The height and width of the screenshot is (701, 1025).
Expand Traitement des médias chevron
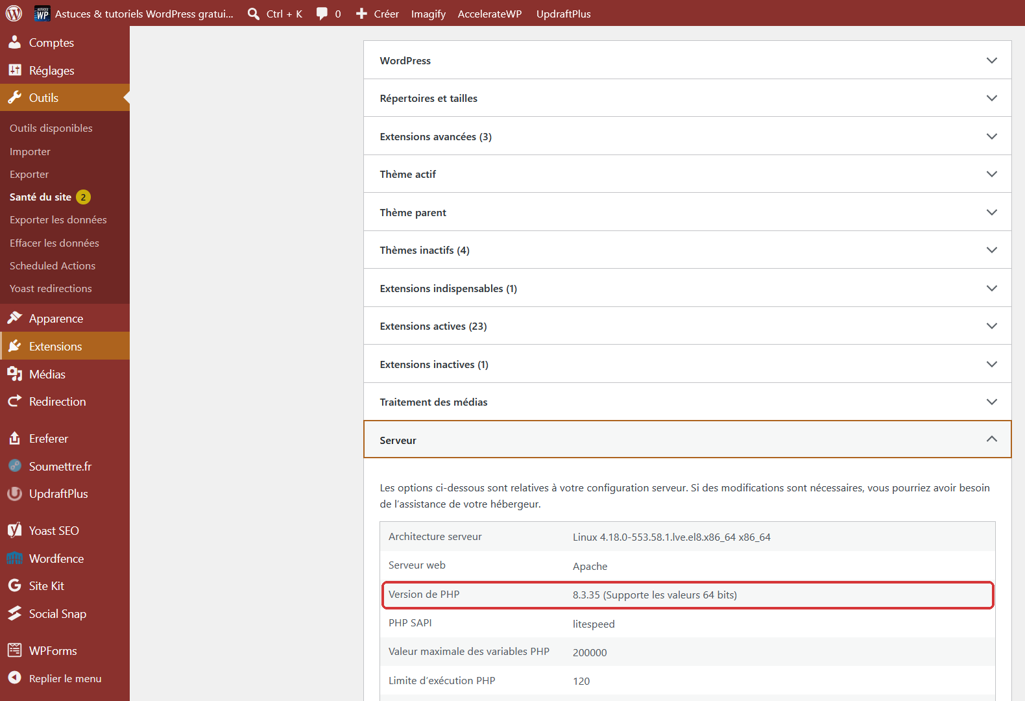tap(991, 402)
